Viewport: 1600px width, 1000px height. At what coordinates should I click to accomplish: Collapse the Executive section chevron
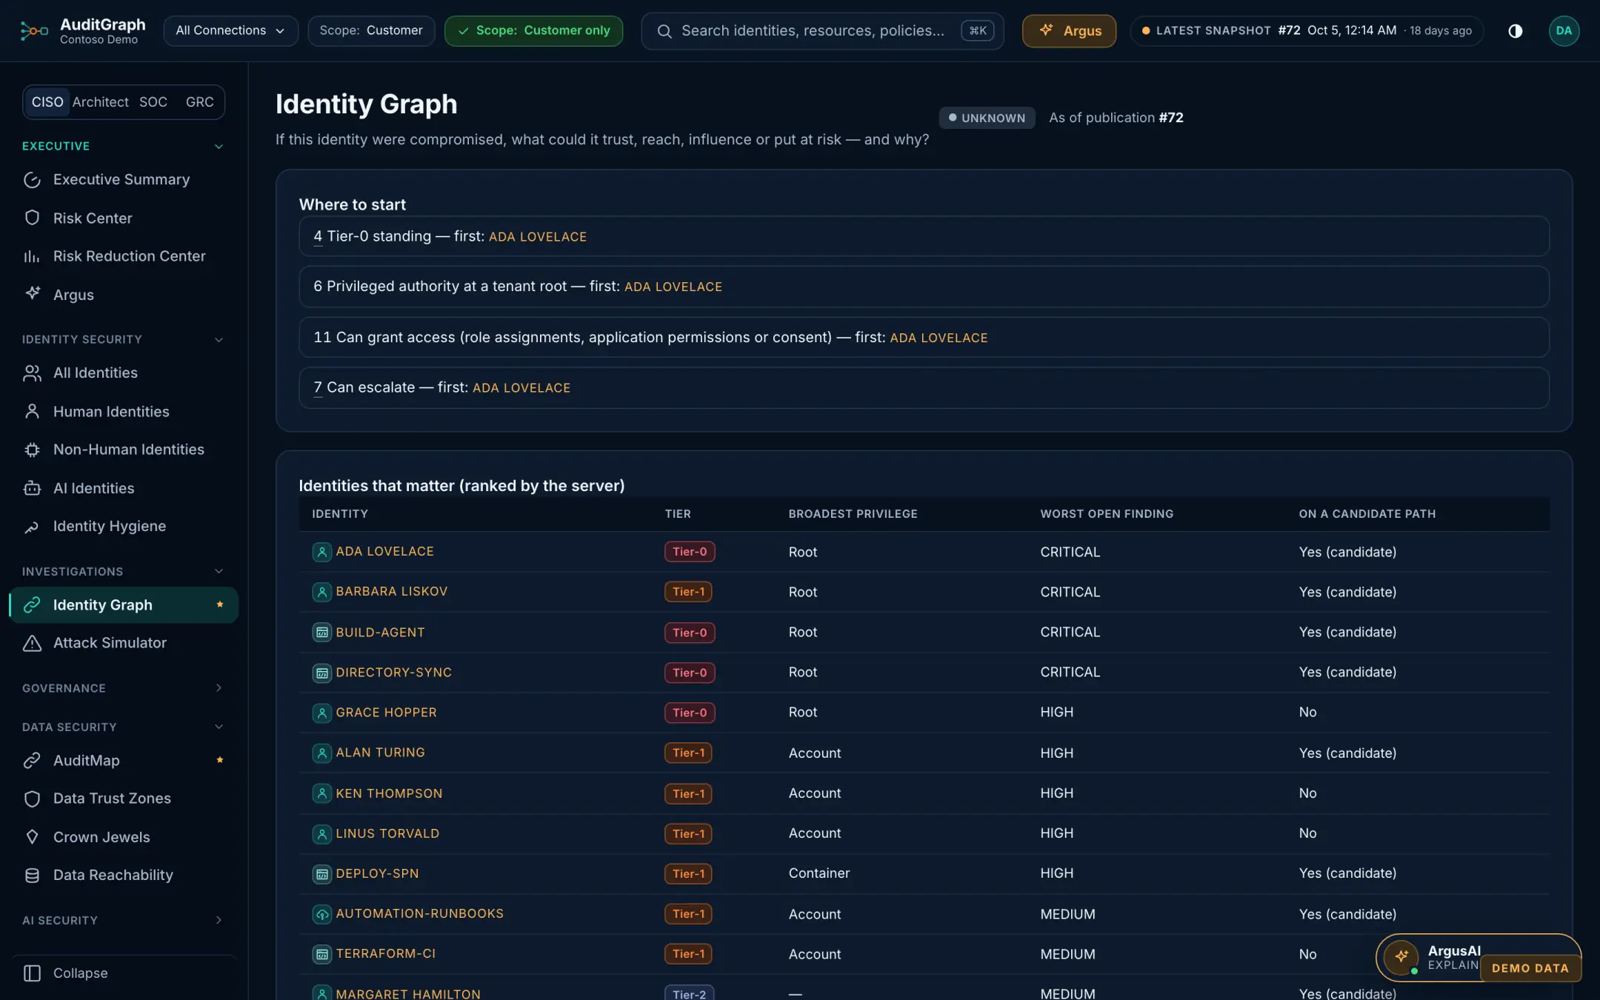pyautogui.click(x=219, y=147)
